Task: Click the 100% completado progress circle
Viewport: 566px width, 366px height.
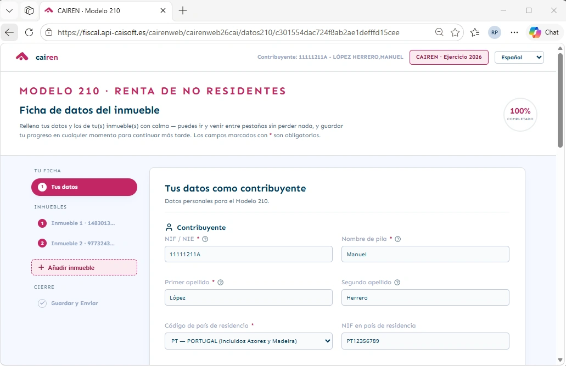Action: tap(520, 115)
